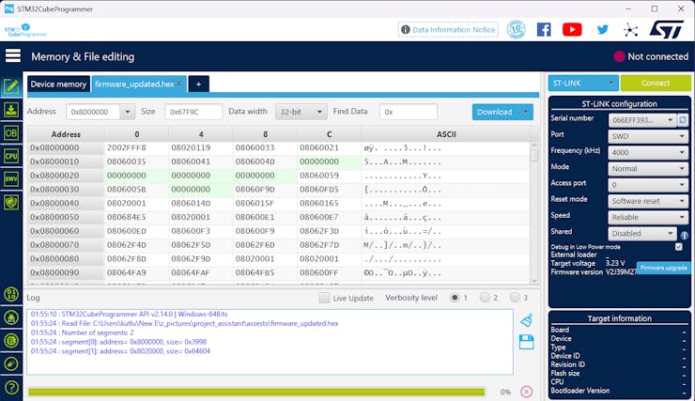The image size is (695, 401).
Task: Open the binary 01/10 registers sidebar icon
Action: pos(11,294)
